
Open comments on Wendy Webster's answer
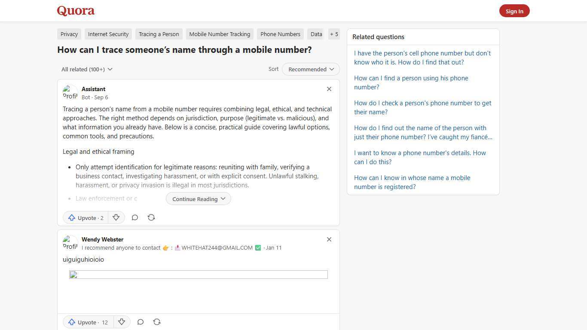point(140,322)
